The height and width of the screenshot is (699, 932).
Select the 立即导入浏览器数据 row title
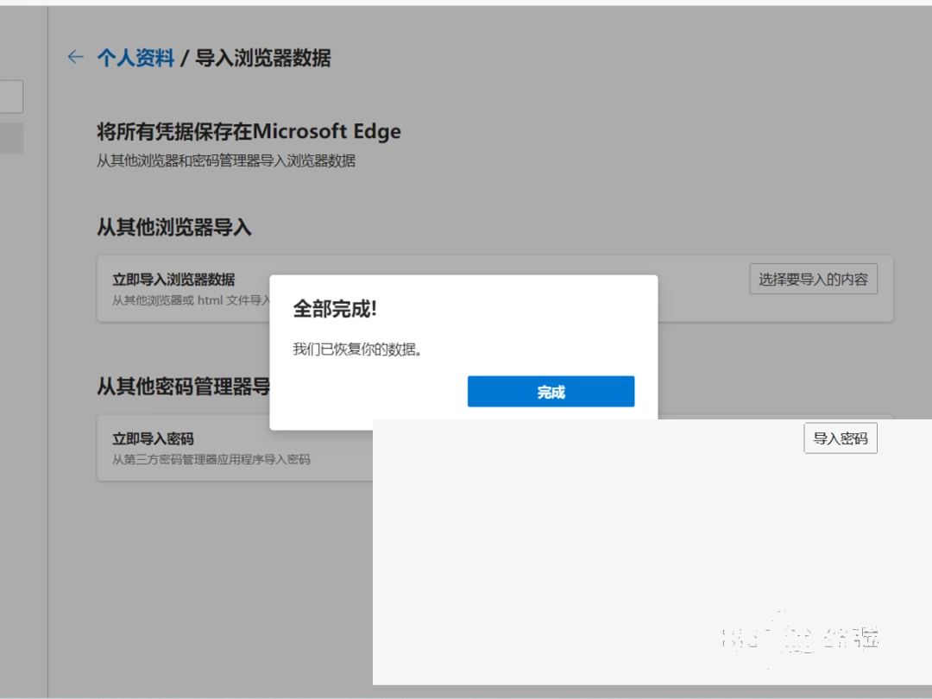173,280
